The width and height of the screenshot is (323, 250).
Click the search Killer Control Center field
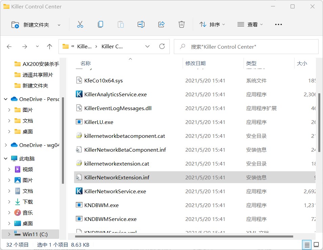[x=246, y=47]
